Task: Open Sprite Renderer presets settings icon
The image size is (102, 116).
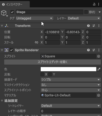Action: click(94, 50)
